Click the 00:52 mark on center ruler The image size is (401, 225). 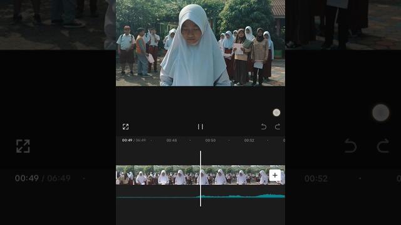(249, 140)
